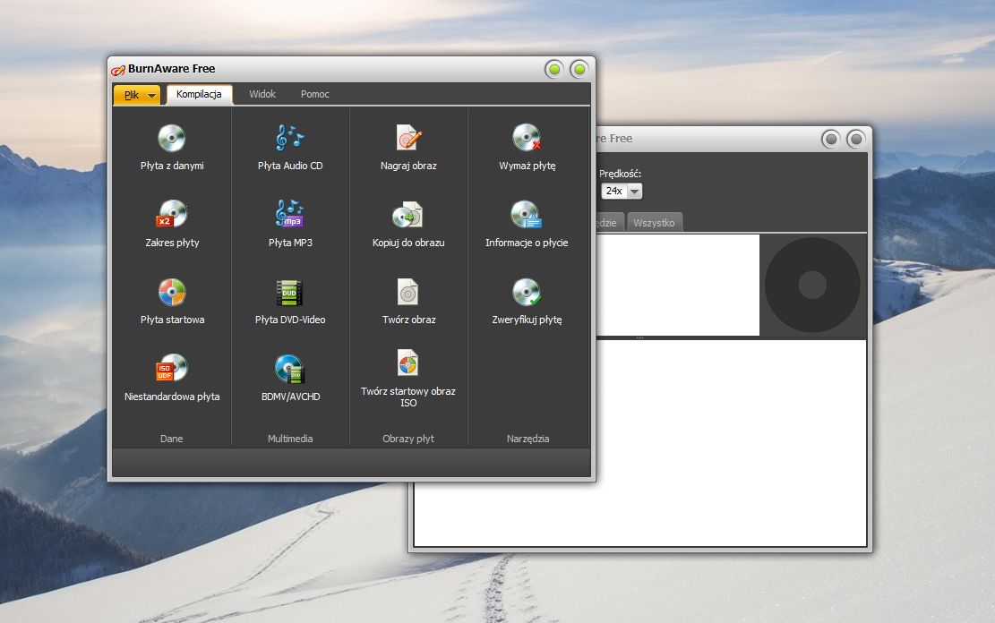Start the Zweryfikuj płytę verify tool
This screenshot has height=623, width=995.
[x=527, y=302]
